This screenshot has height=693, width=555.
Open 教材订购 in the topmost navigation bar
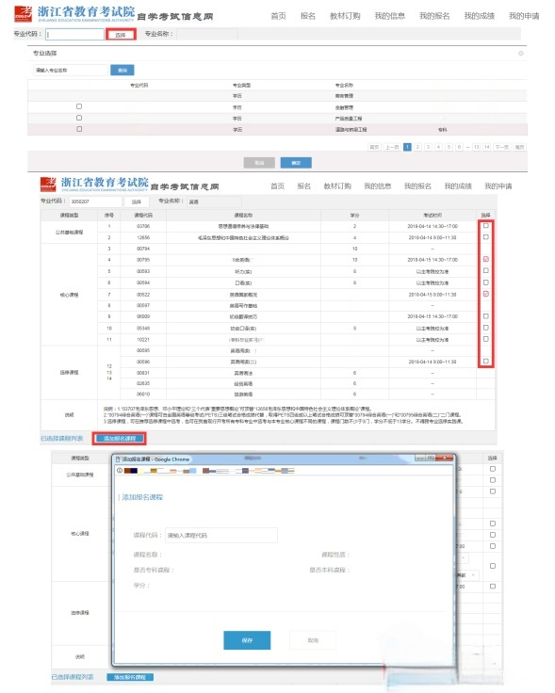345,16
